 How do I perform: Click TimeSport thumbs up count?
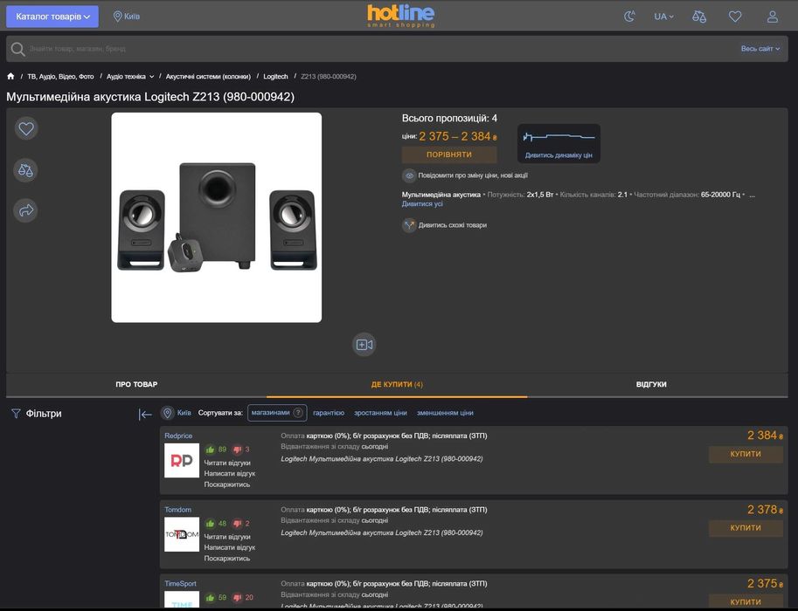point(216,597)
